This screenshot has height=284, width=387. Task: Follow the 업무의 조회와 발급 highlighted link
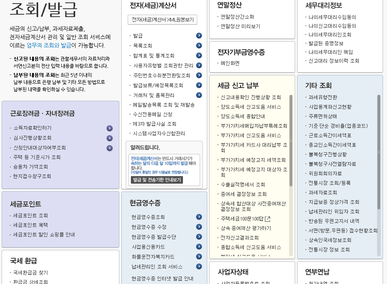tap(49, 45)
